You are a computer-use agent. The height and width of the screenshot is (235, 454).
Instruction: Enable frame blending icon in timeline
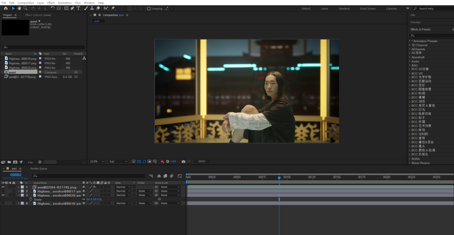[x=165, y=176]
